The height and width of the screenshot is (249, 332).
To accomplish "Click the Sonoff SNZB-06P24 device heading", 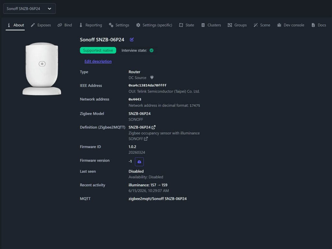I will coord(102,40).
